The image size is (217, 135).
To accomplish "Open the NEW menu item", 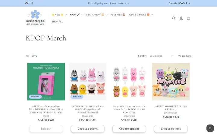I will click(x=59, y=15).
